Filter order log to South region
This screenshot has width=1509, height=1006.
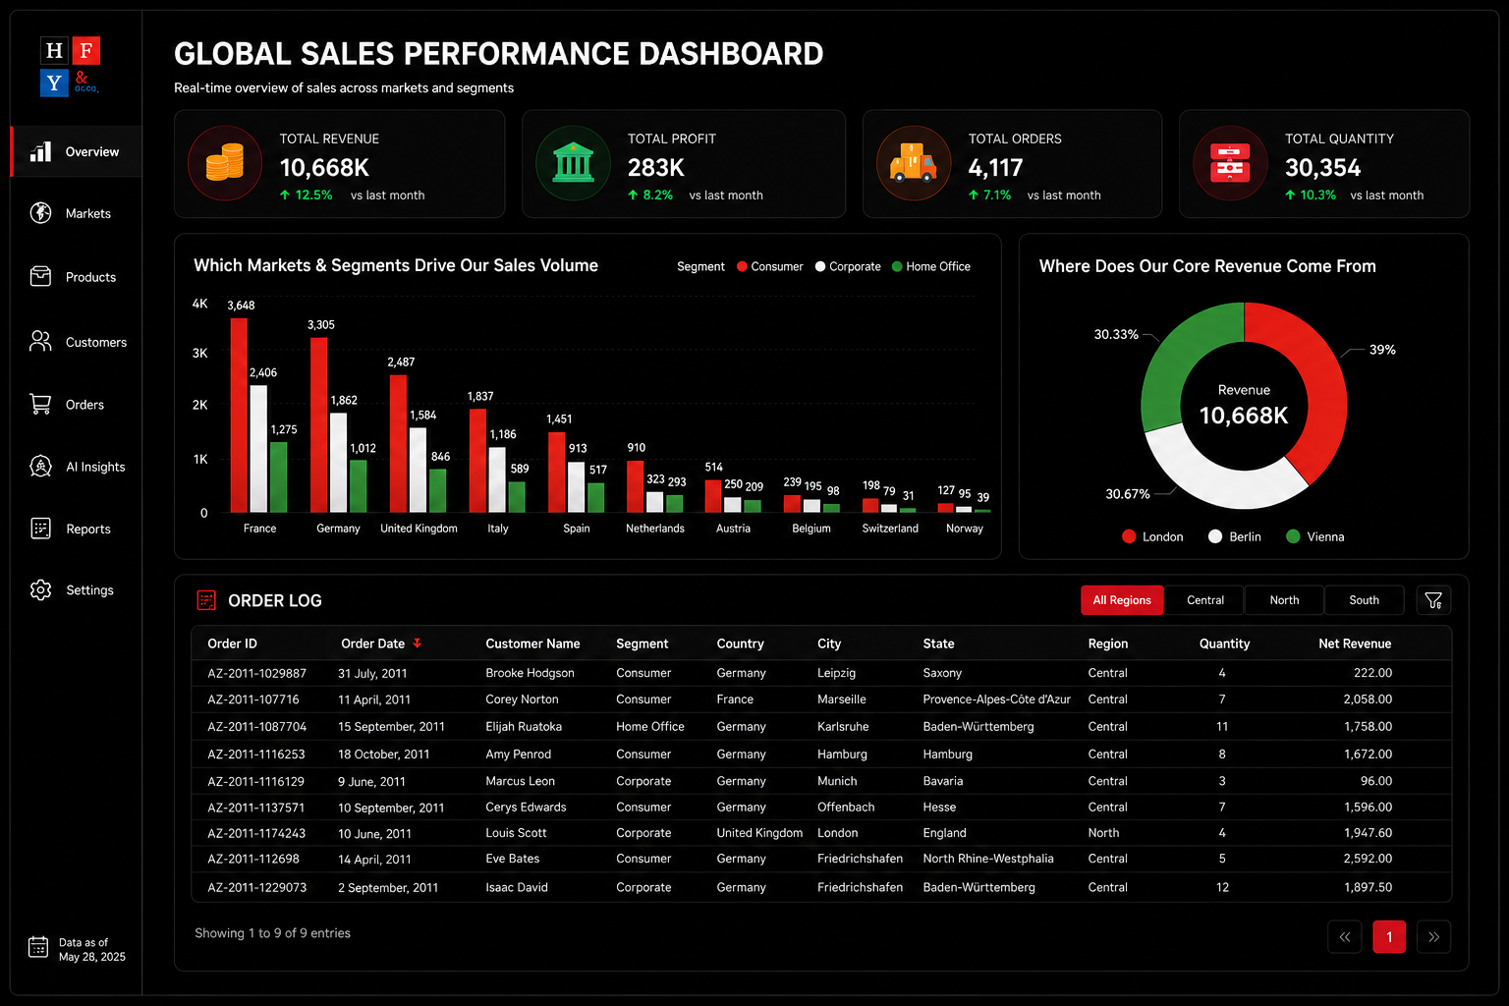coord(1364,600)
